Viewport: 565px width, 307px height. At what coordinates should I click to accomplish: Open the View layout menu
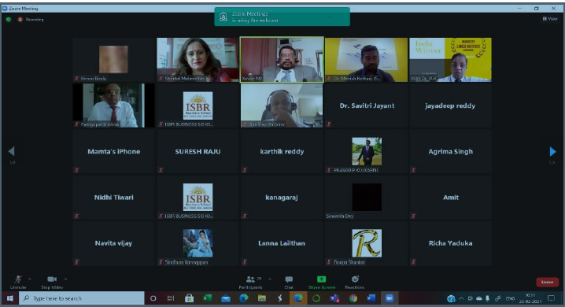pyautogui.click(x=550, y=19)
